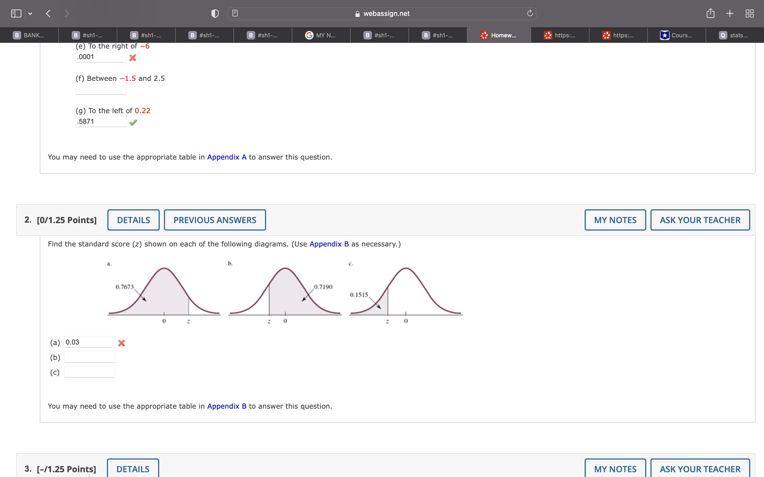Click the Share icon in toolbar
Screen dimensions: 764x477
tap(710, 13)
